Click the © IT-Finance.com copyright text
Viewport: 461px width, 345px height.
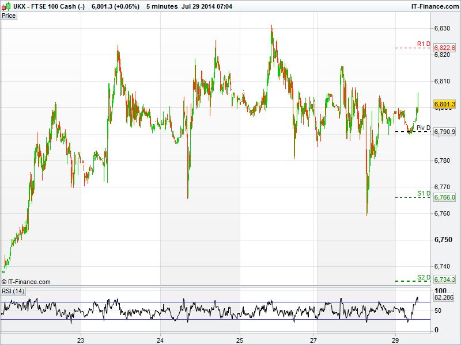(x=26, y=282)
